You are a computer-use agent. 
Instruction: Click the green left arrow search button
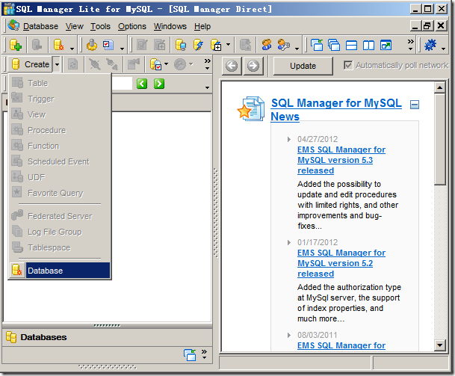142,84
